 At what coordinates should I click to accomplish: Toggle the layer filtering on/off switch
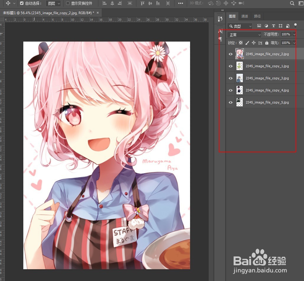295,25
